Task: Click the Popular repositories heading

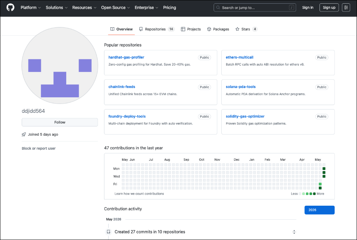Action: pyautogui.click(x=123, y=45)
